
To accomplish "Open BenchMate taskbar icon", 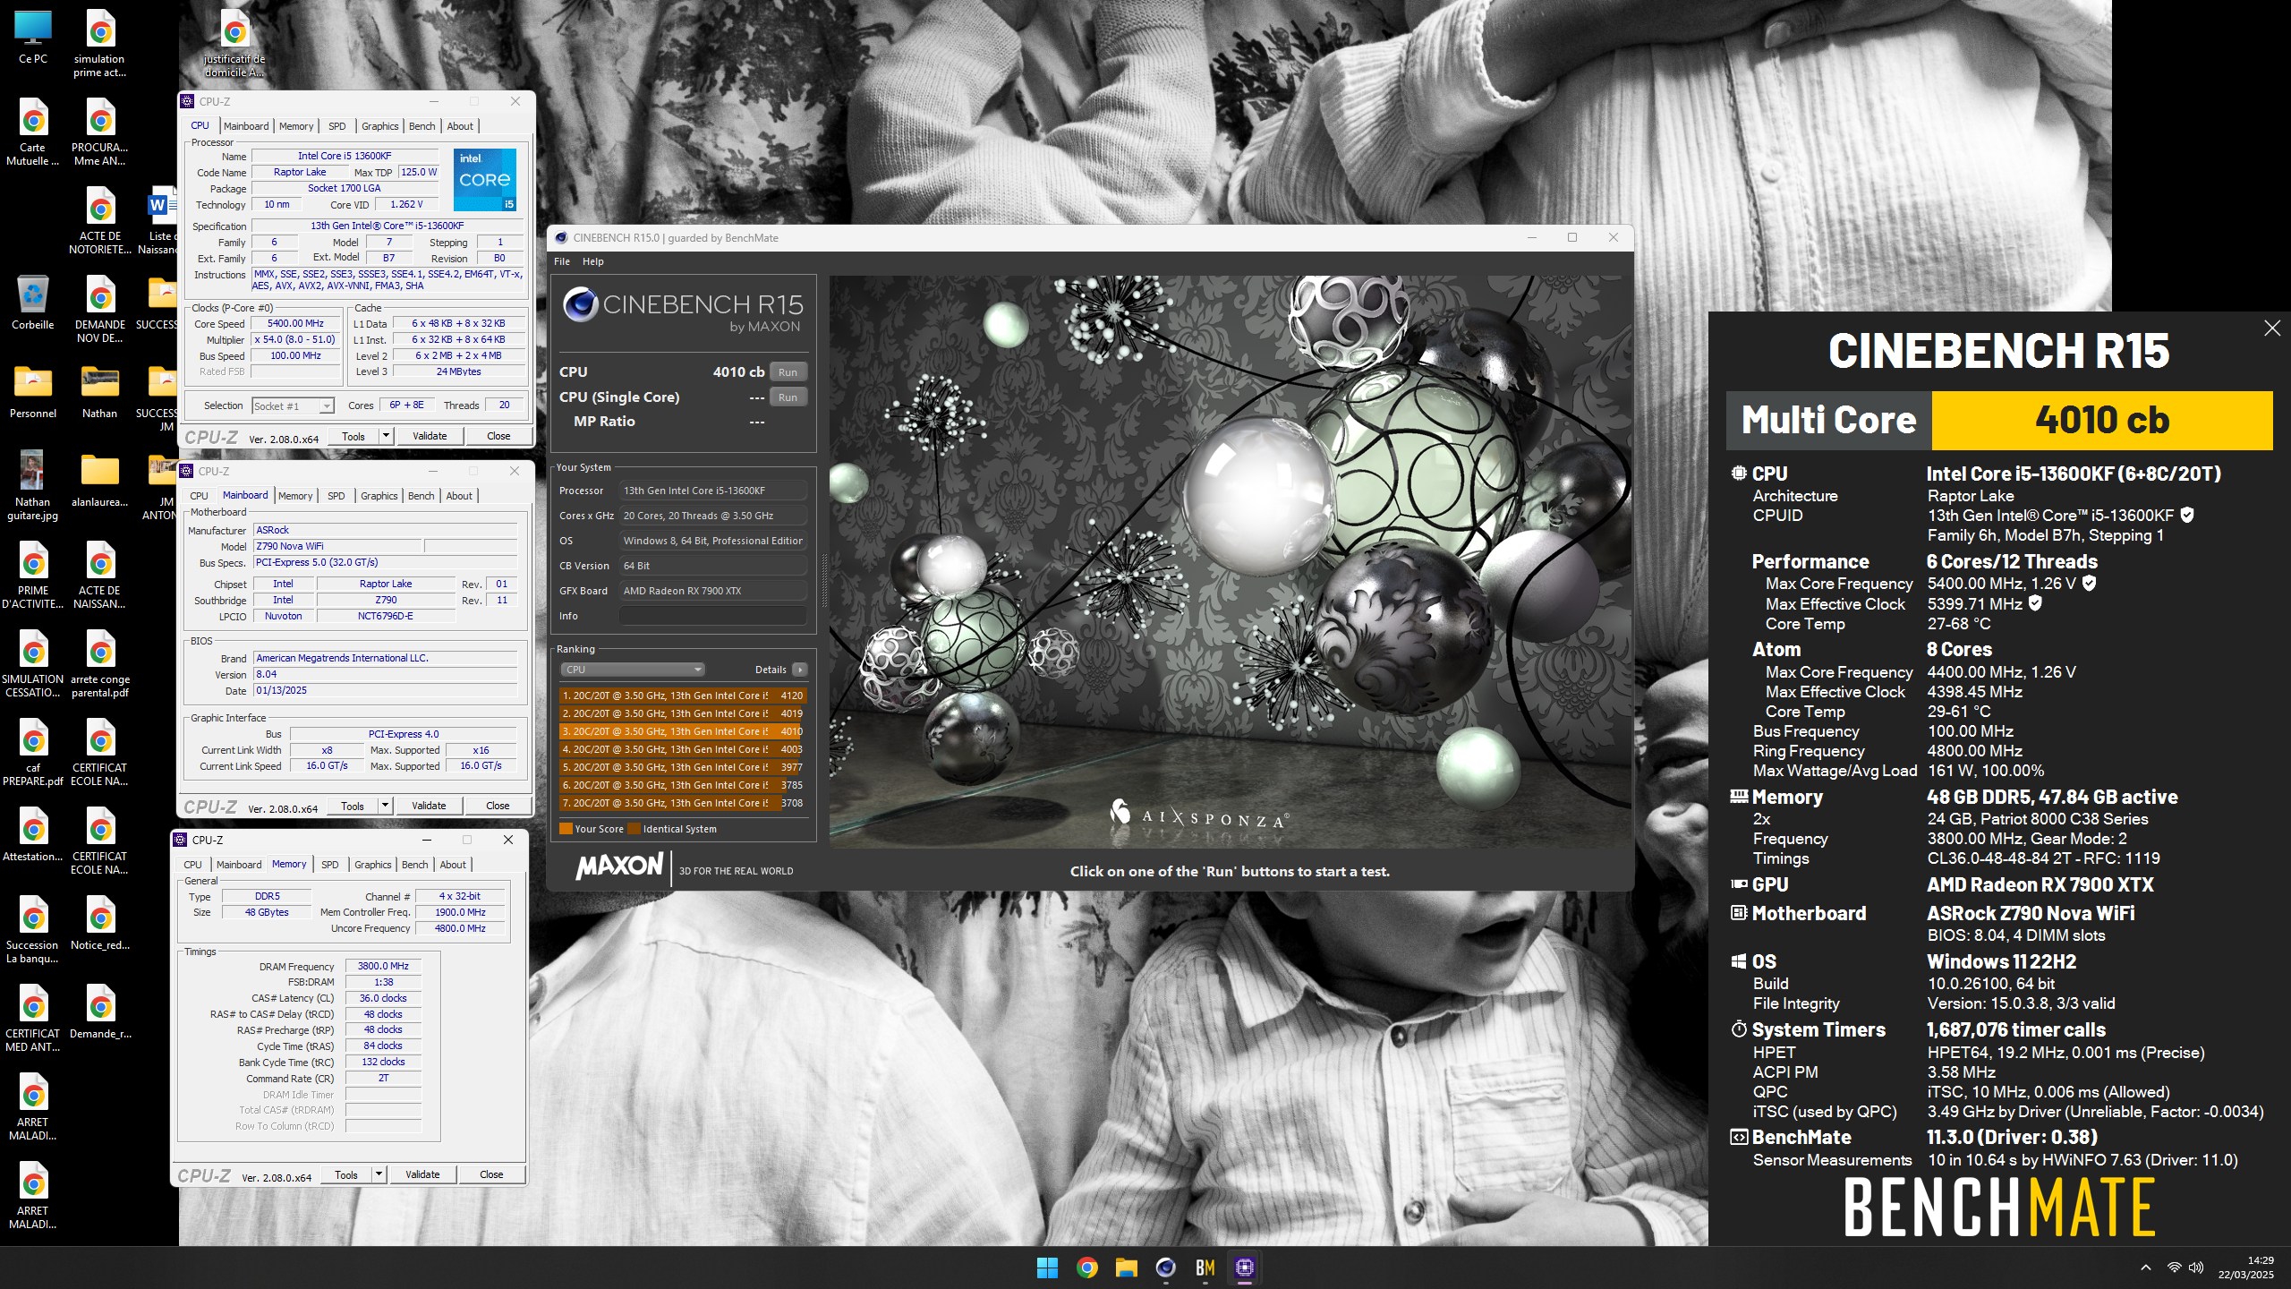I will tap(1205, 1268).
